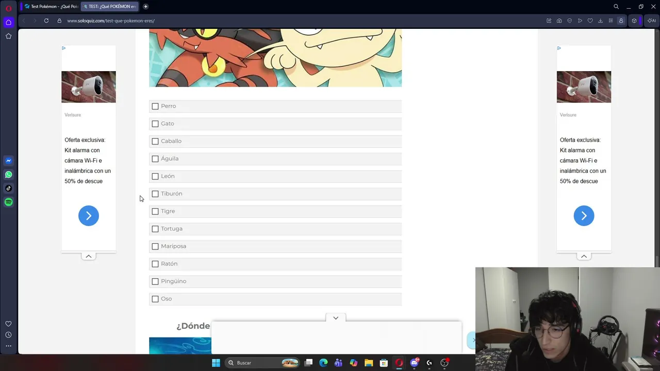This screenshot has width=660, height=371.
Task: Open Microsoft Edge from the taskbar
Action: pyautogui.click(x=323, y=363)
